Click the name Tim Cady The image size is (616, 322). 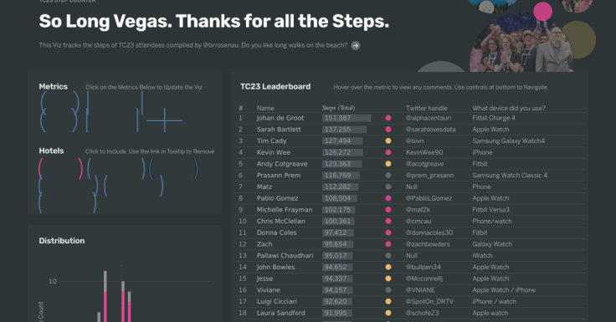[271, 141]
